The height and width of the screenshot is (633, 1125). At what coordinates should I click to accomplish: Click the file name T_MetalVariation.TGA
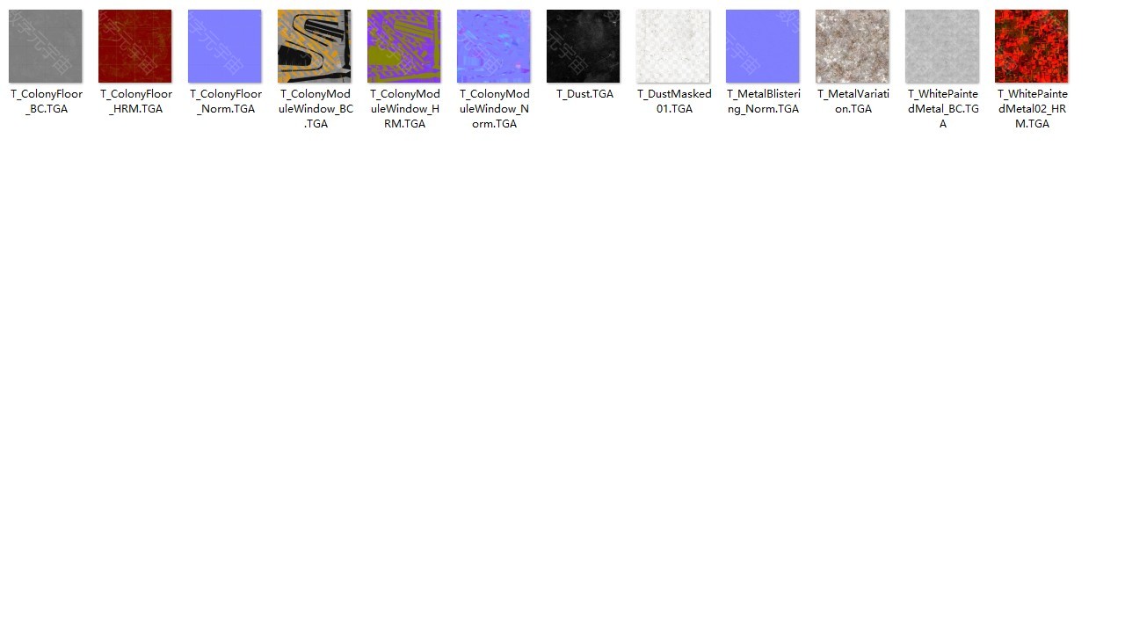pyautogui.click(x=853, y=101)
